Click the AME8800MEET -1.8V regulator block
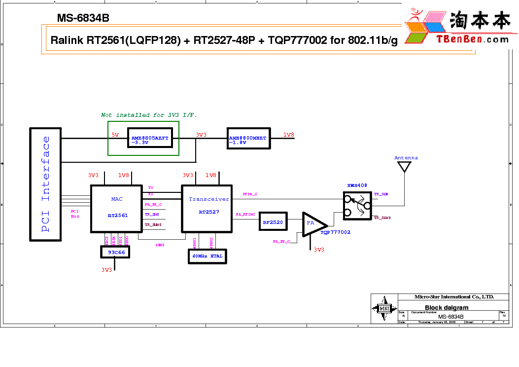 [x=248, y=139]
